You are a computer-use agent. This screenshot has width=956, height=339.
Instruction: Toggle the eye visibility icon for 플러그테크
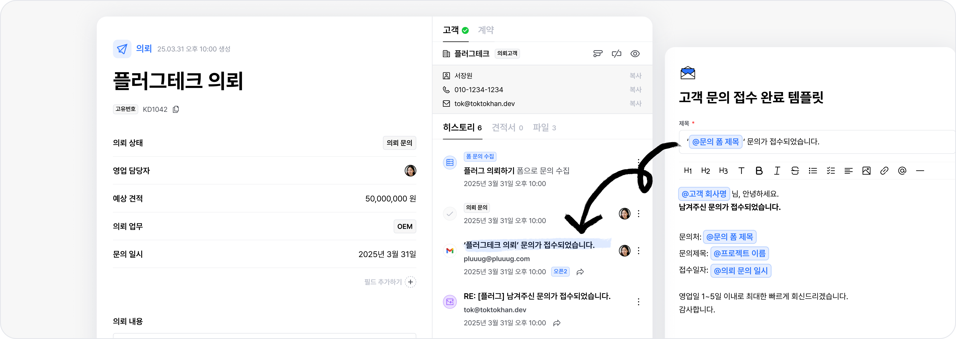[635, 54]
